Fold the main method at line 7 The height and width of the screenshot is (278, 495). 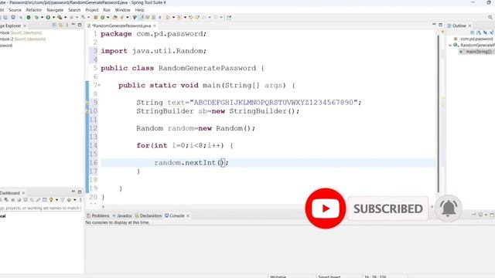click(99, 86)
